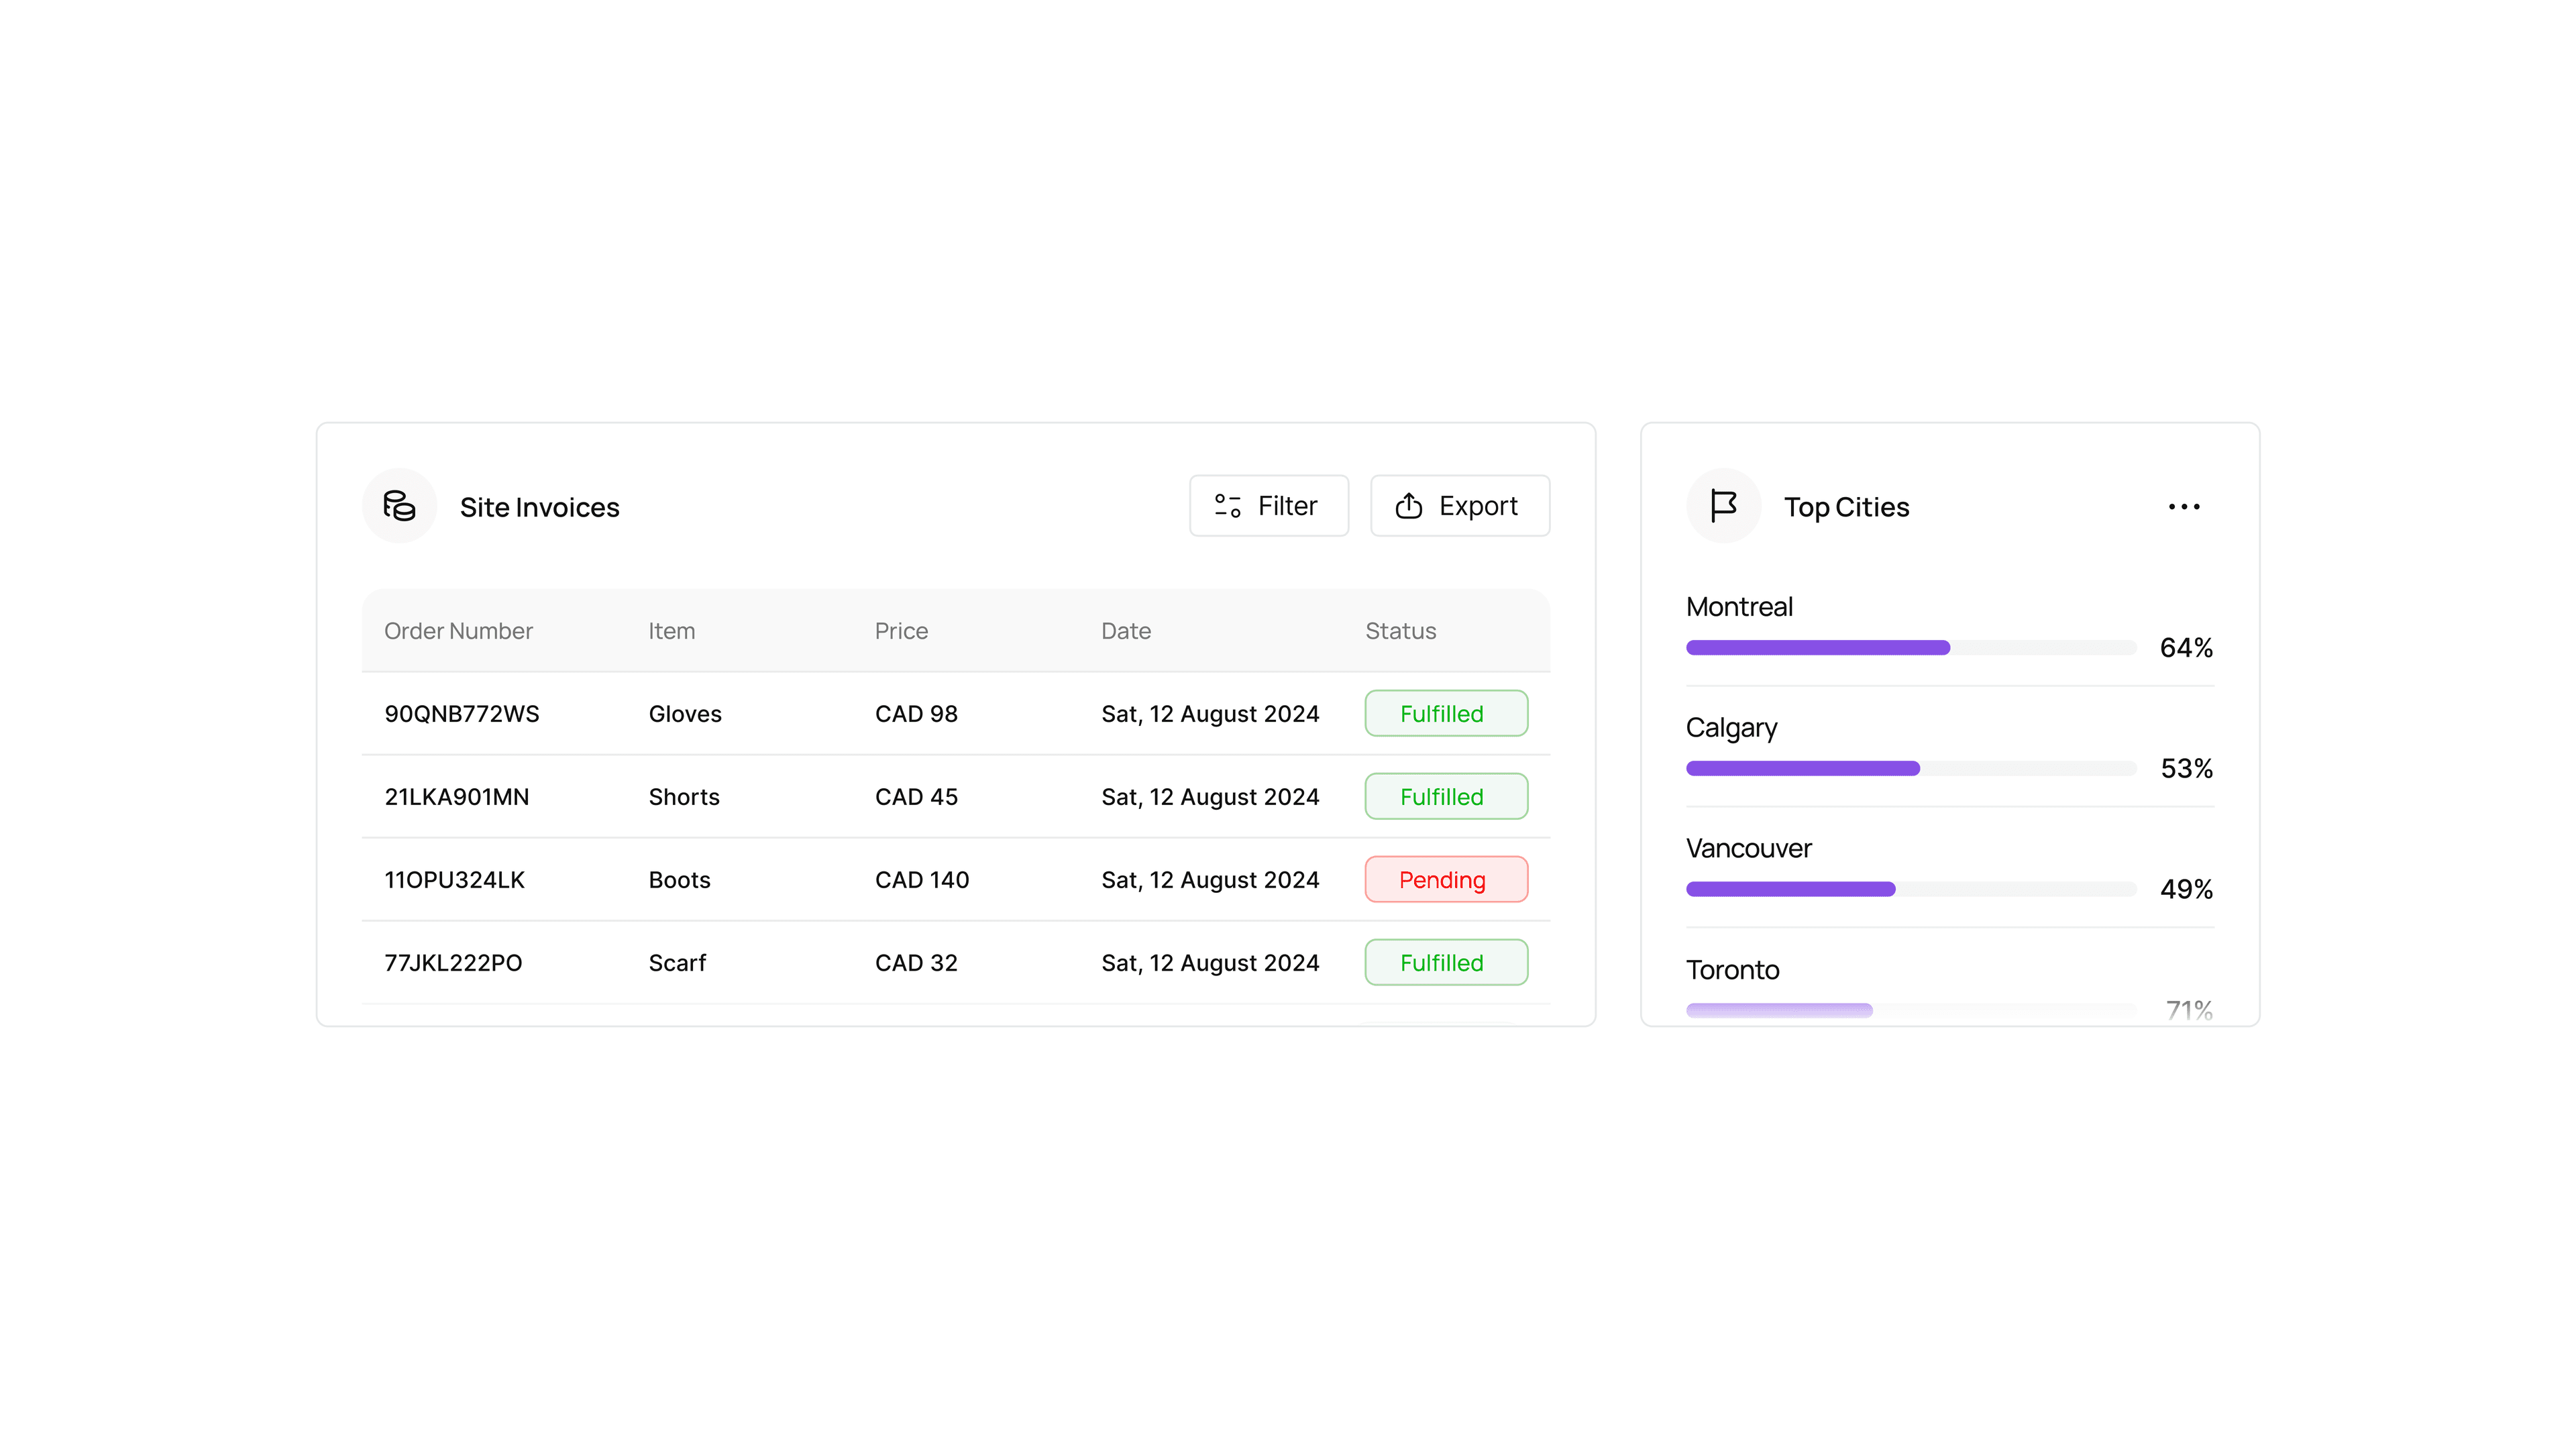Open order number 90QNB772WS
Screen dimensions: 2576x1449
[461, 714]
